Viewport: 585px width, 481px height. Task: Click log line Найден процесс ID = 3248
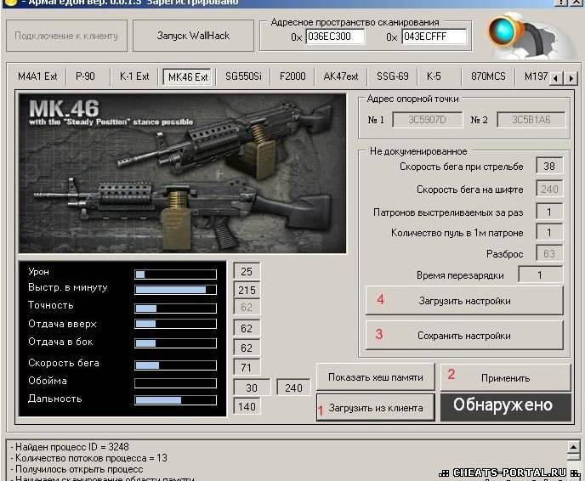pyautogui.click(x=71, y=447)
